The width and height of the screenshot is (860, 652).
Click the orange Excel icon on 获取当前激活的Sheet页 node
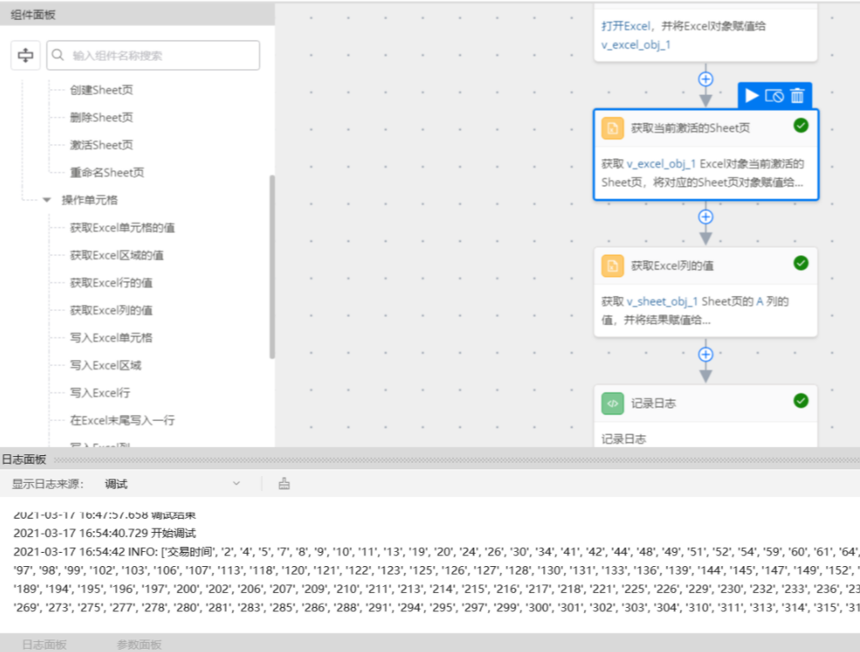[612, 128]
